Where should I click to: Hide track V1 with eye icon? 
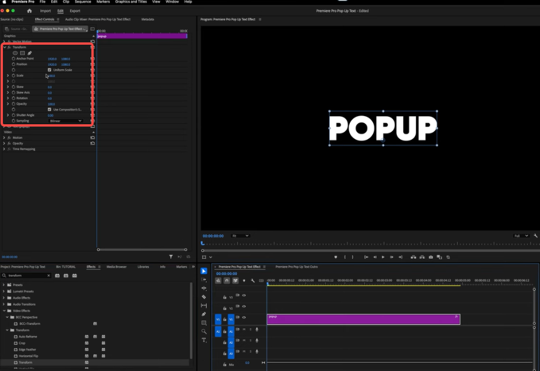click(x=244, y=319)
